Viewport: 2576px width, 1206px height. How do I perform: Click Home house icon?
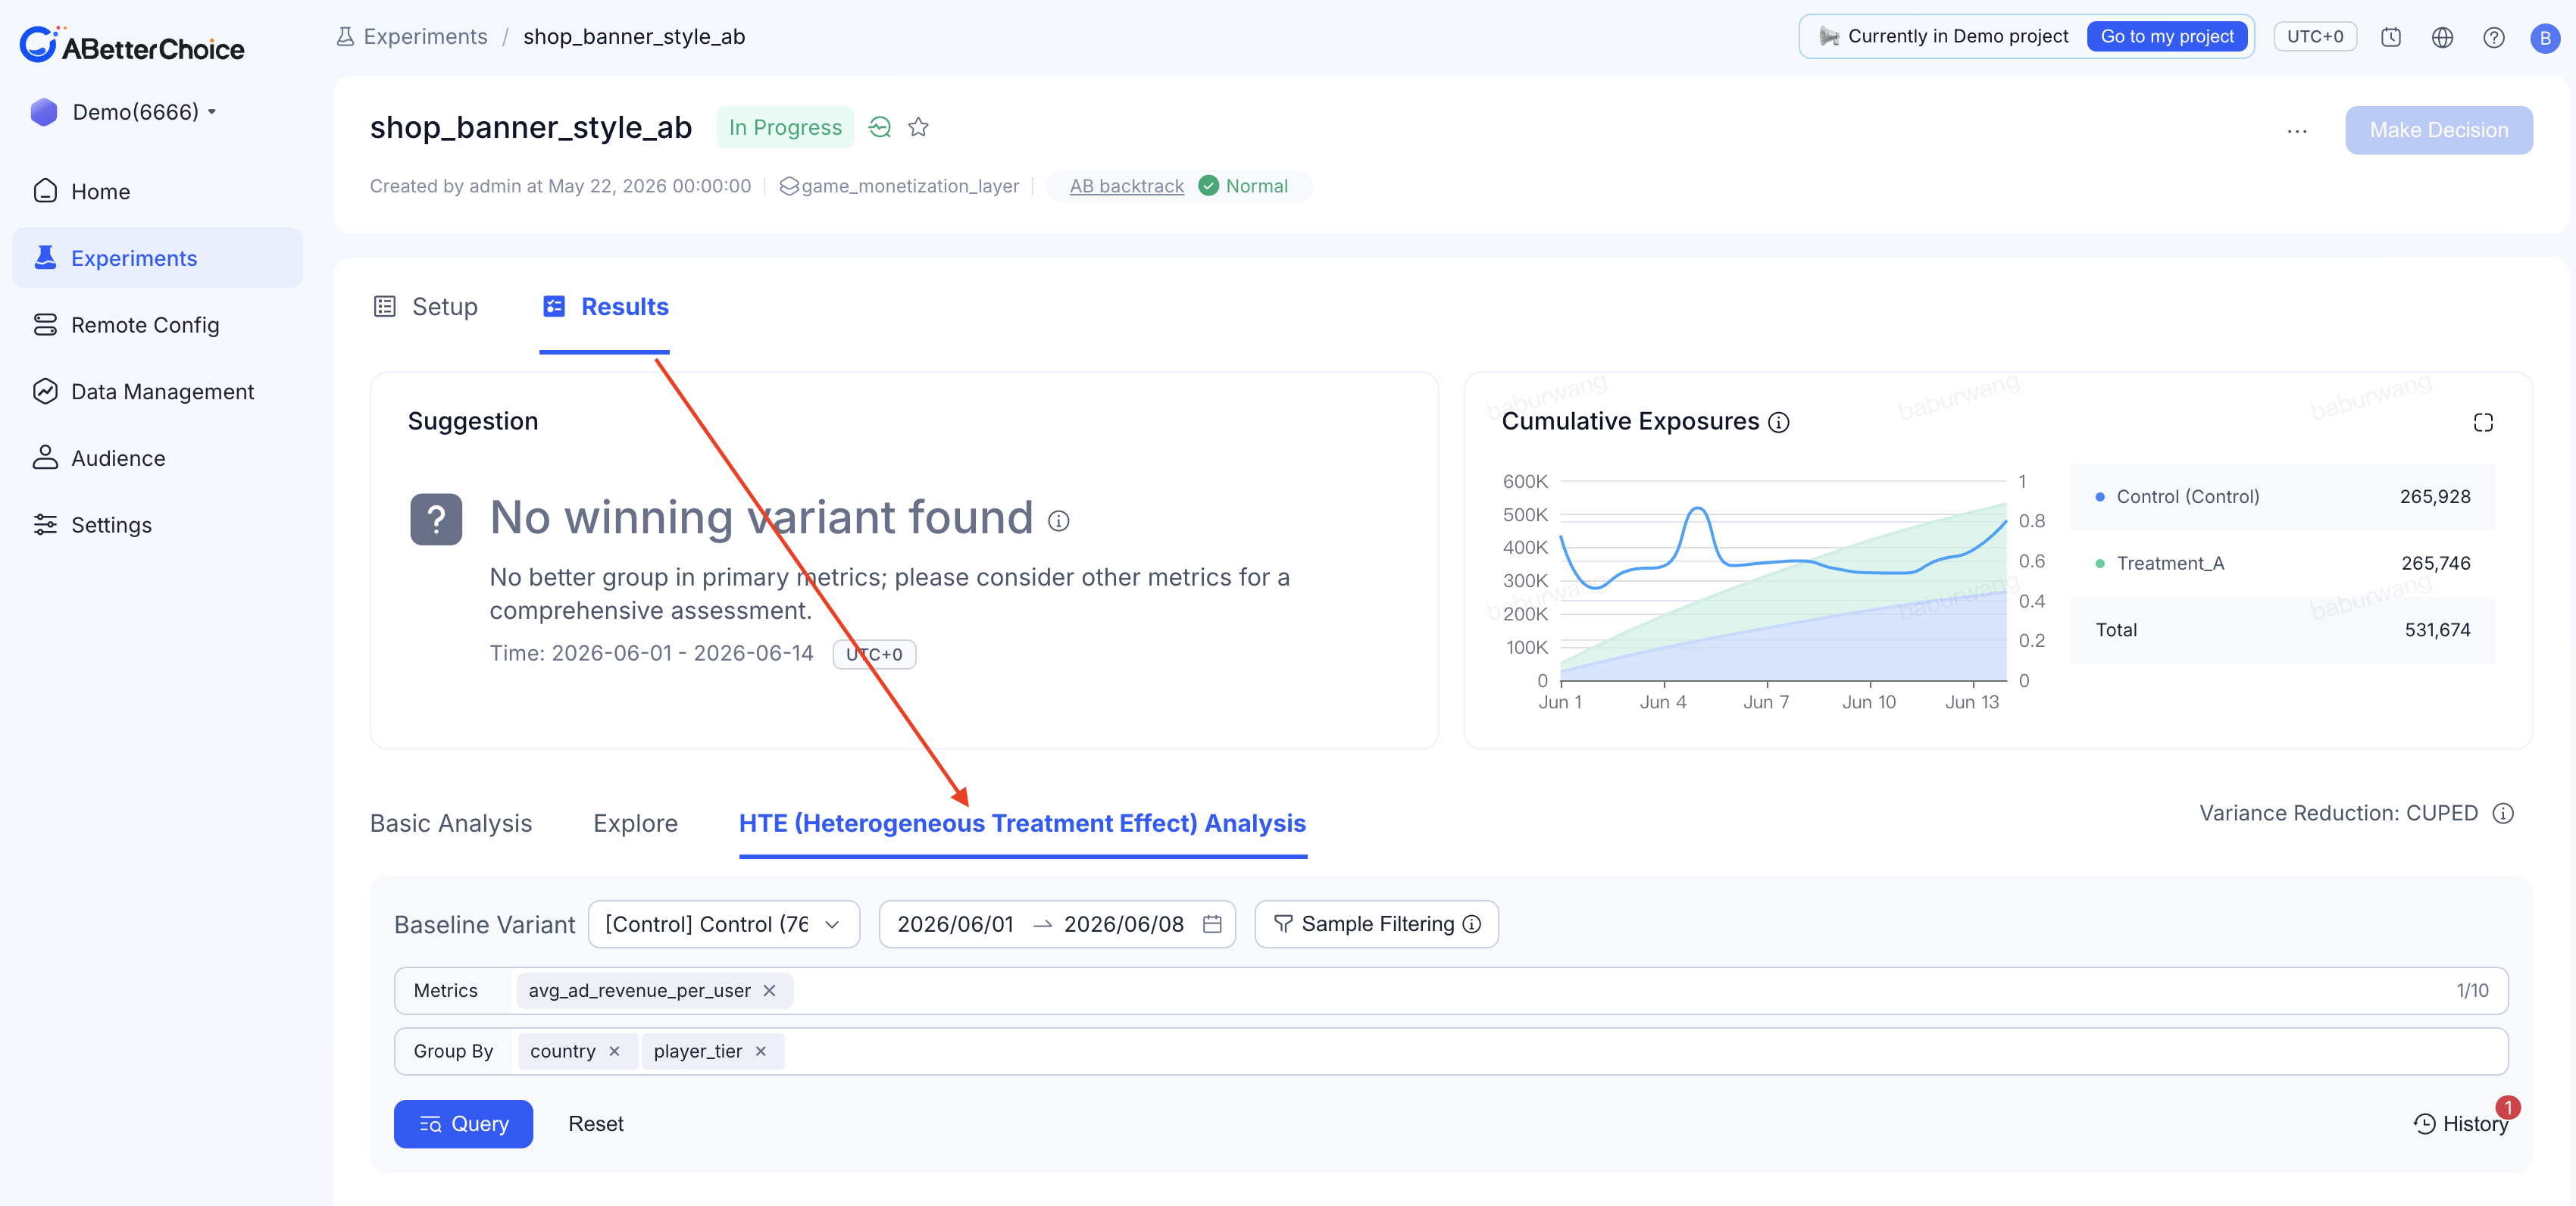click(x=45, y=191)
